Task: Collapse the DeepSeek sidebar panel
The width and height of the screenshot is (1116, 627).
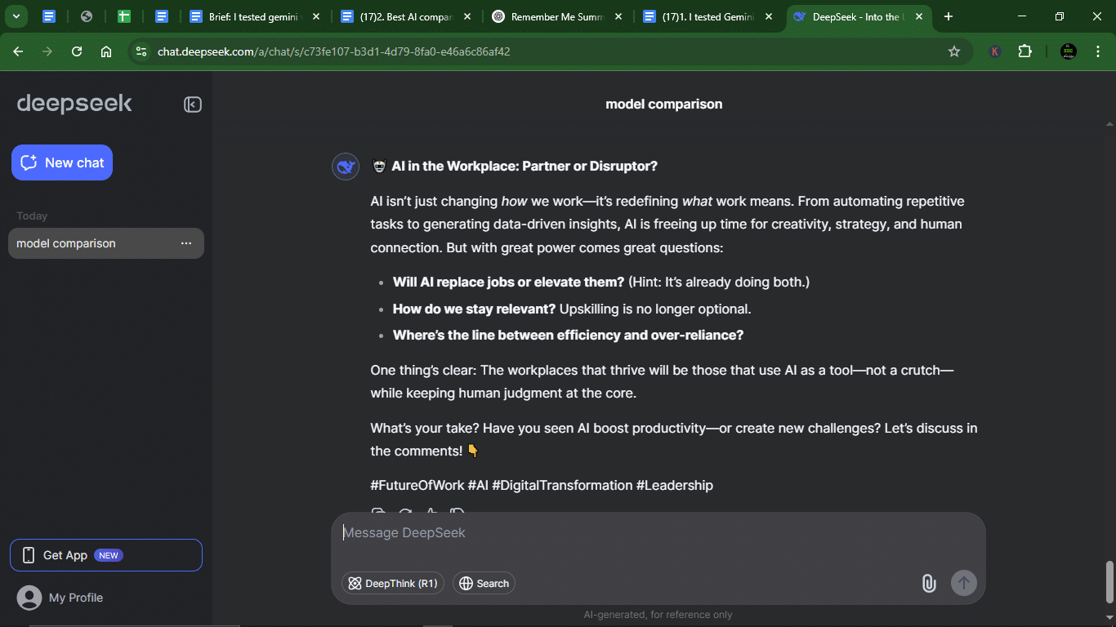Action: tap(192, 104)
